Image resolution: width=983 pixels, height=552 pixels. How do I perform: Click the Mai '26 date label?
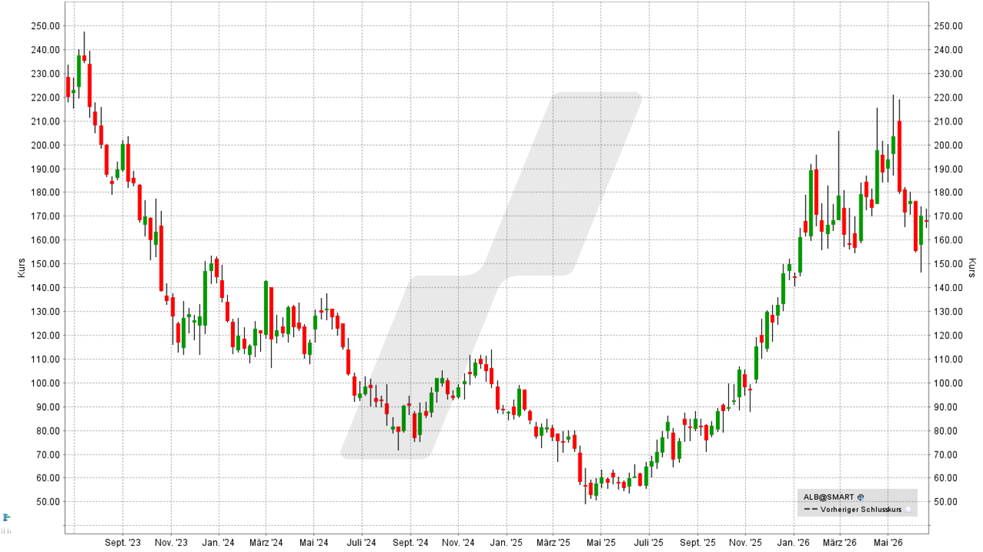click(887, 542)
